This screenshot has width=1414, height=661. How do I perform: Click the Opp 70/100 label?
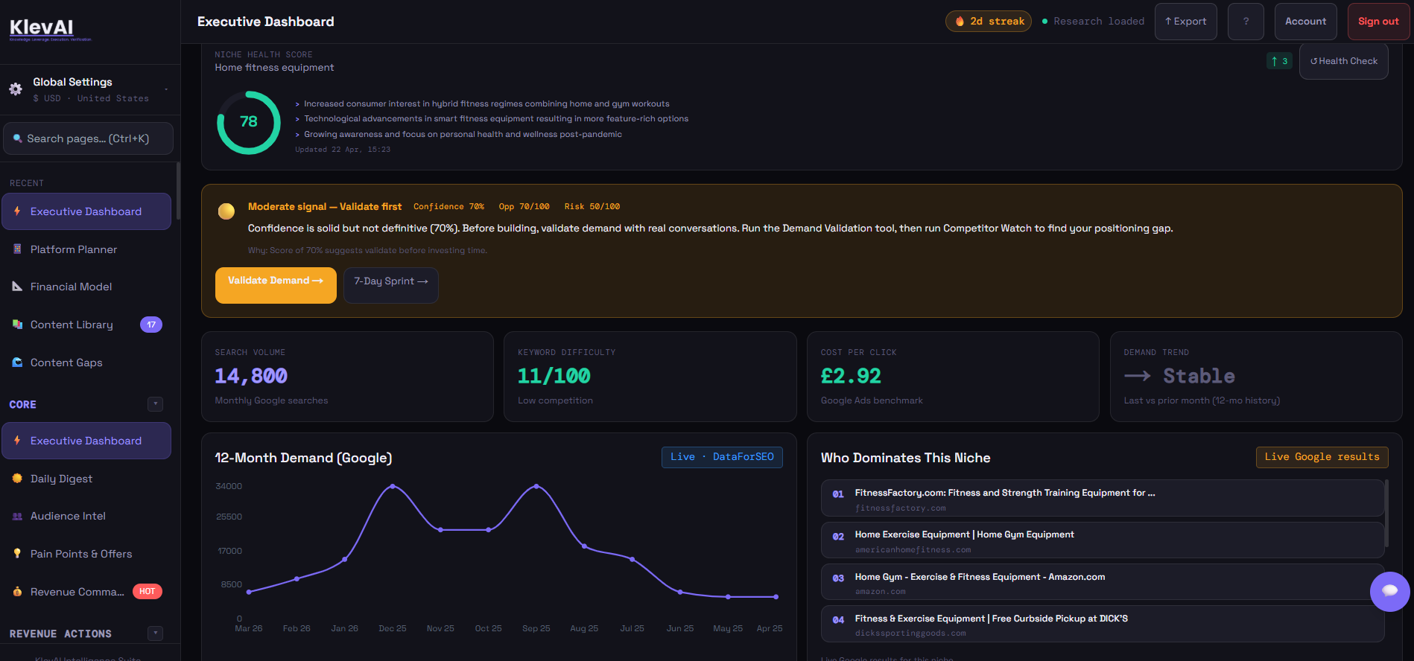point(524,207)
